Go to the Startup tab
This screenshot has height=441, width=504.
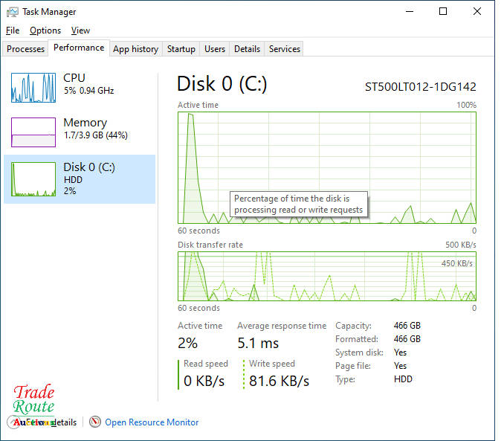(x=181, y=49)
